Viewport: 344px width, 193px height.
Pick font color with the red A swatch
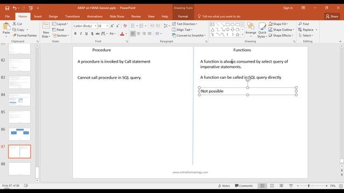tap(122, 33)
